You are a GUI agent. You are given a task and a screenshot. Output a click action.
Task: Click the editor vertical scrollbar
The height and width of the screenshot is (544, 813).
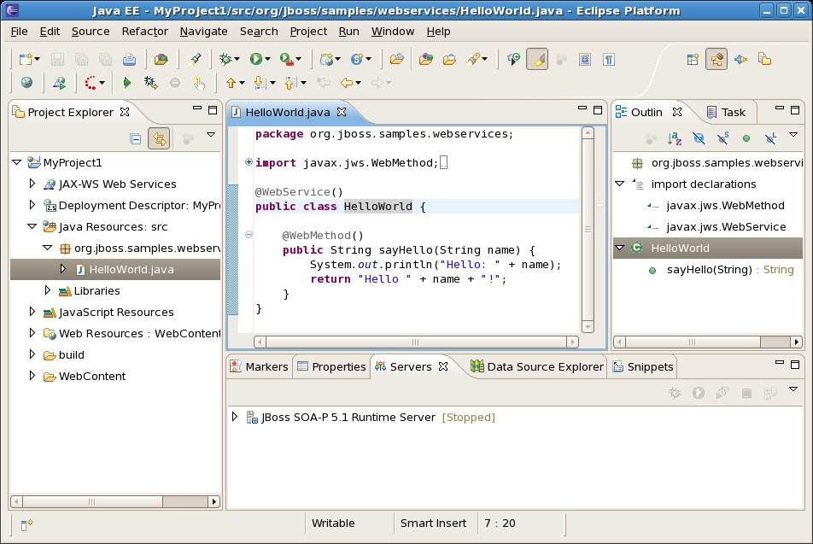tap(588, 229)
